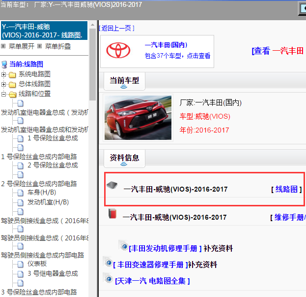Click the document icon next to 车身(H/B)
The height and width of the screenshot is (297, 306).
tap(21, 193)
